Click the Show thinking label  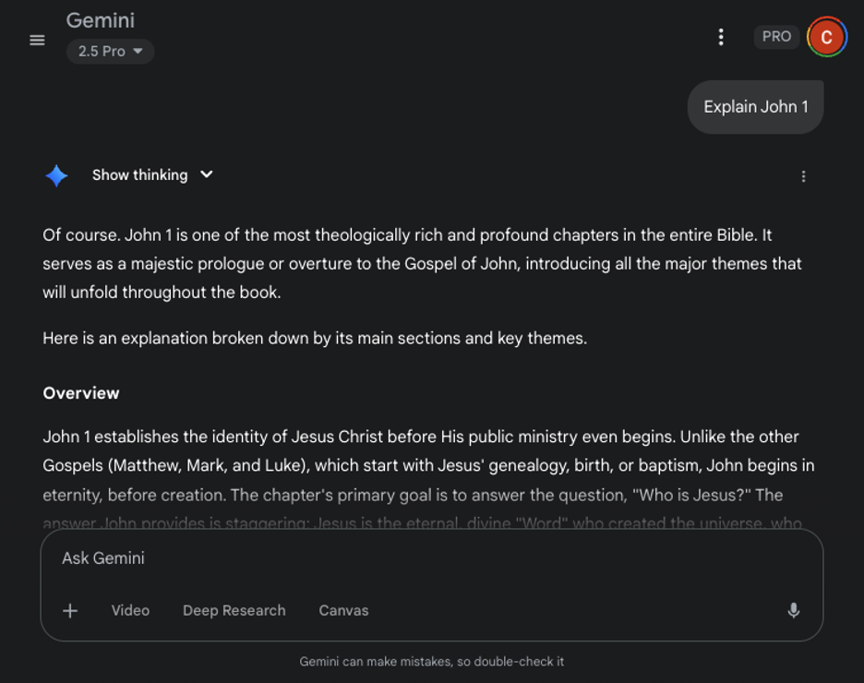[139, 175]
